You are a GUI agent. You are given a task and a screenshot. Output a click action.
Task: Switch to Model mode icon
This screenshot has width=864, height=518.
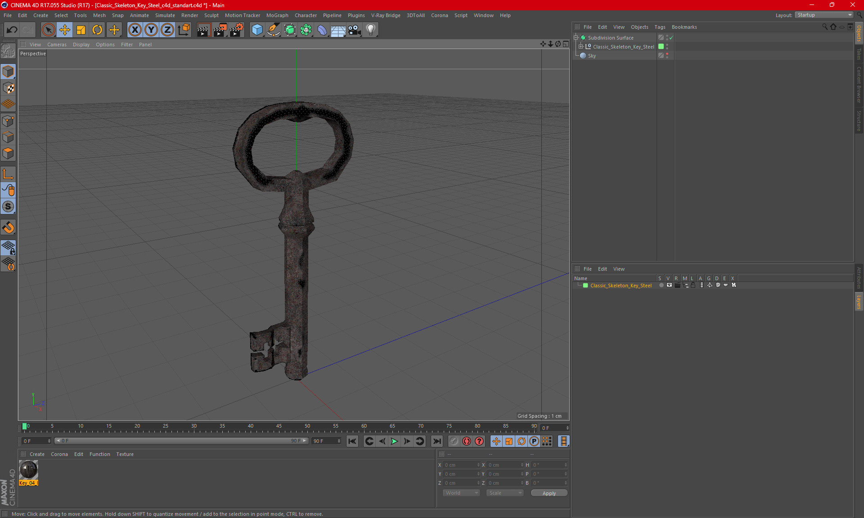[8, 71]
